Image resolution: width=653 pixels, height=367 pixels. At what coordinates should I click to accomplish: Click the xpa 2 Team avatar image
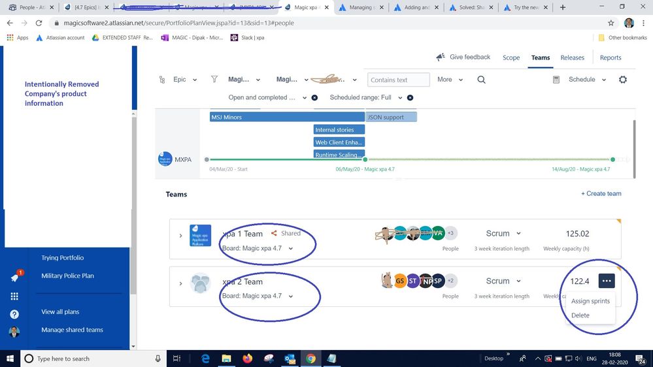(200, 283)
